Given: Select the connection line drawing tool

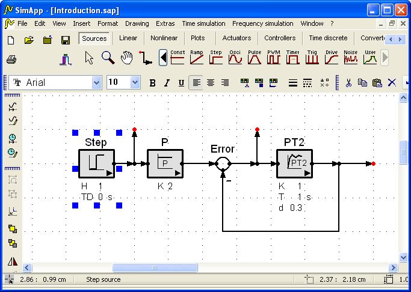Looking at the screenshot, I should pos(146,58).
